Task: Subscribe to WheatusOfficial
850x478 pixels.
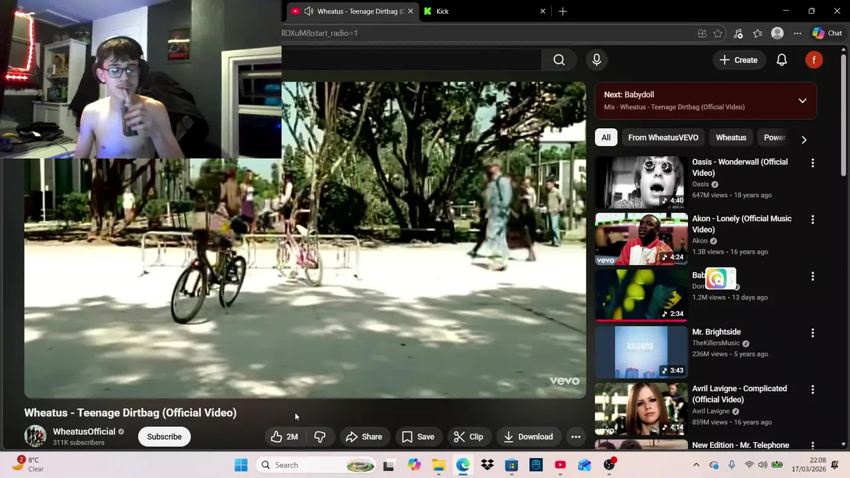Action: pos(164,436)
